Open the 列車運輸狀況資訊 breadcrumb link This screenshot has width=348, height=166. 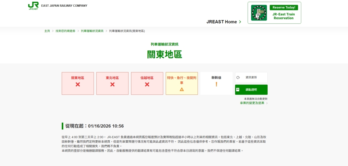pos(92,31)
